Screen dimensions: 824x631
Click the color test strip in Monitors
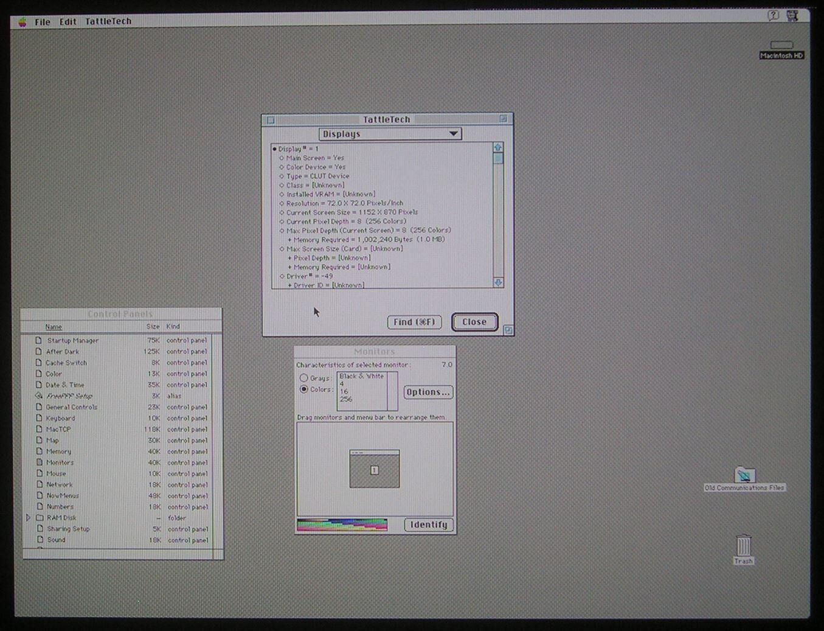click(x=342, y=525)
